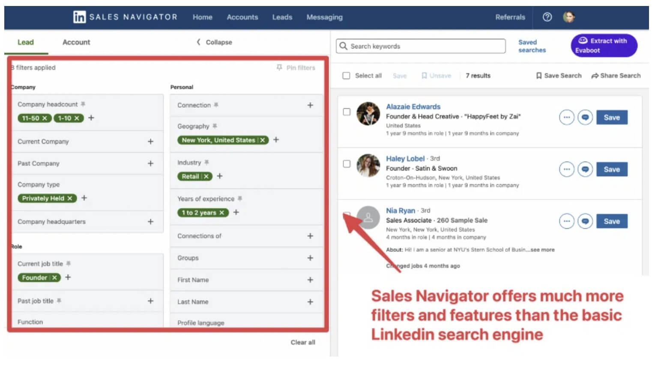Switch to the Account tab
The image size is (652, 378).
click(76, 42)
